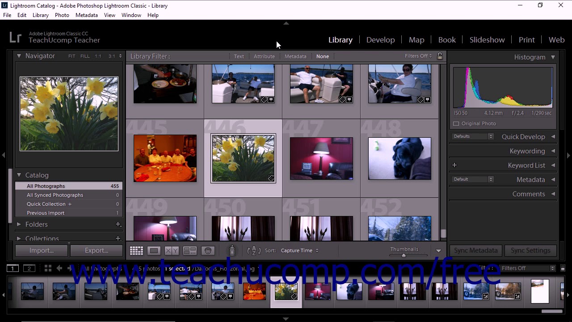This screenshot has height=322, width=572.
Task: Open the filmstrip Filters Off dropdown
Action: pos(528,268)
